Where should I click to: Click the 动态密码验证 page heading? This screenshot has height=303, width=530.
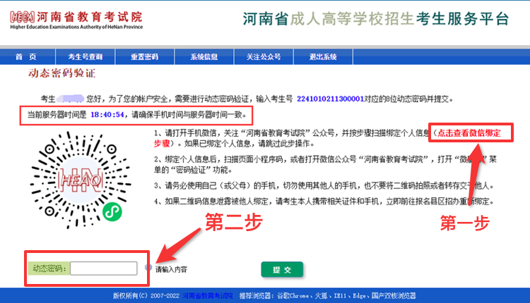click(62, 73)
